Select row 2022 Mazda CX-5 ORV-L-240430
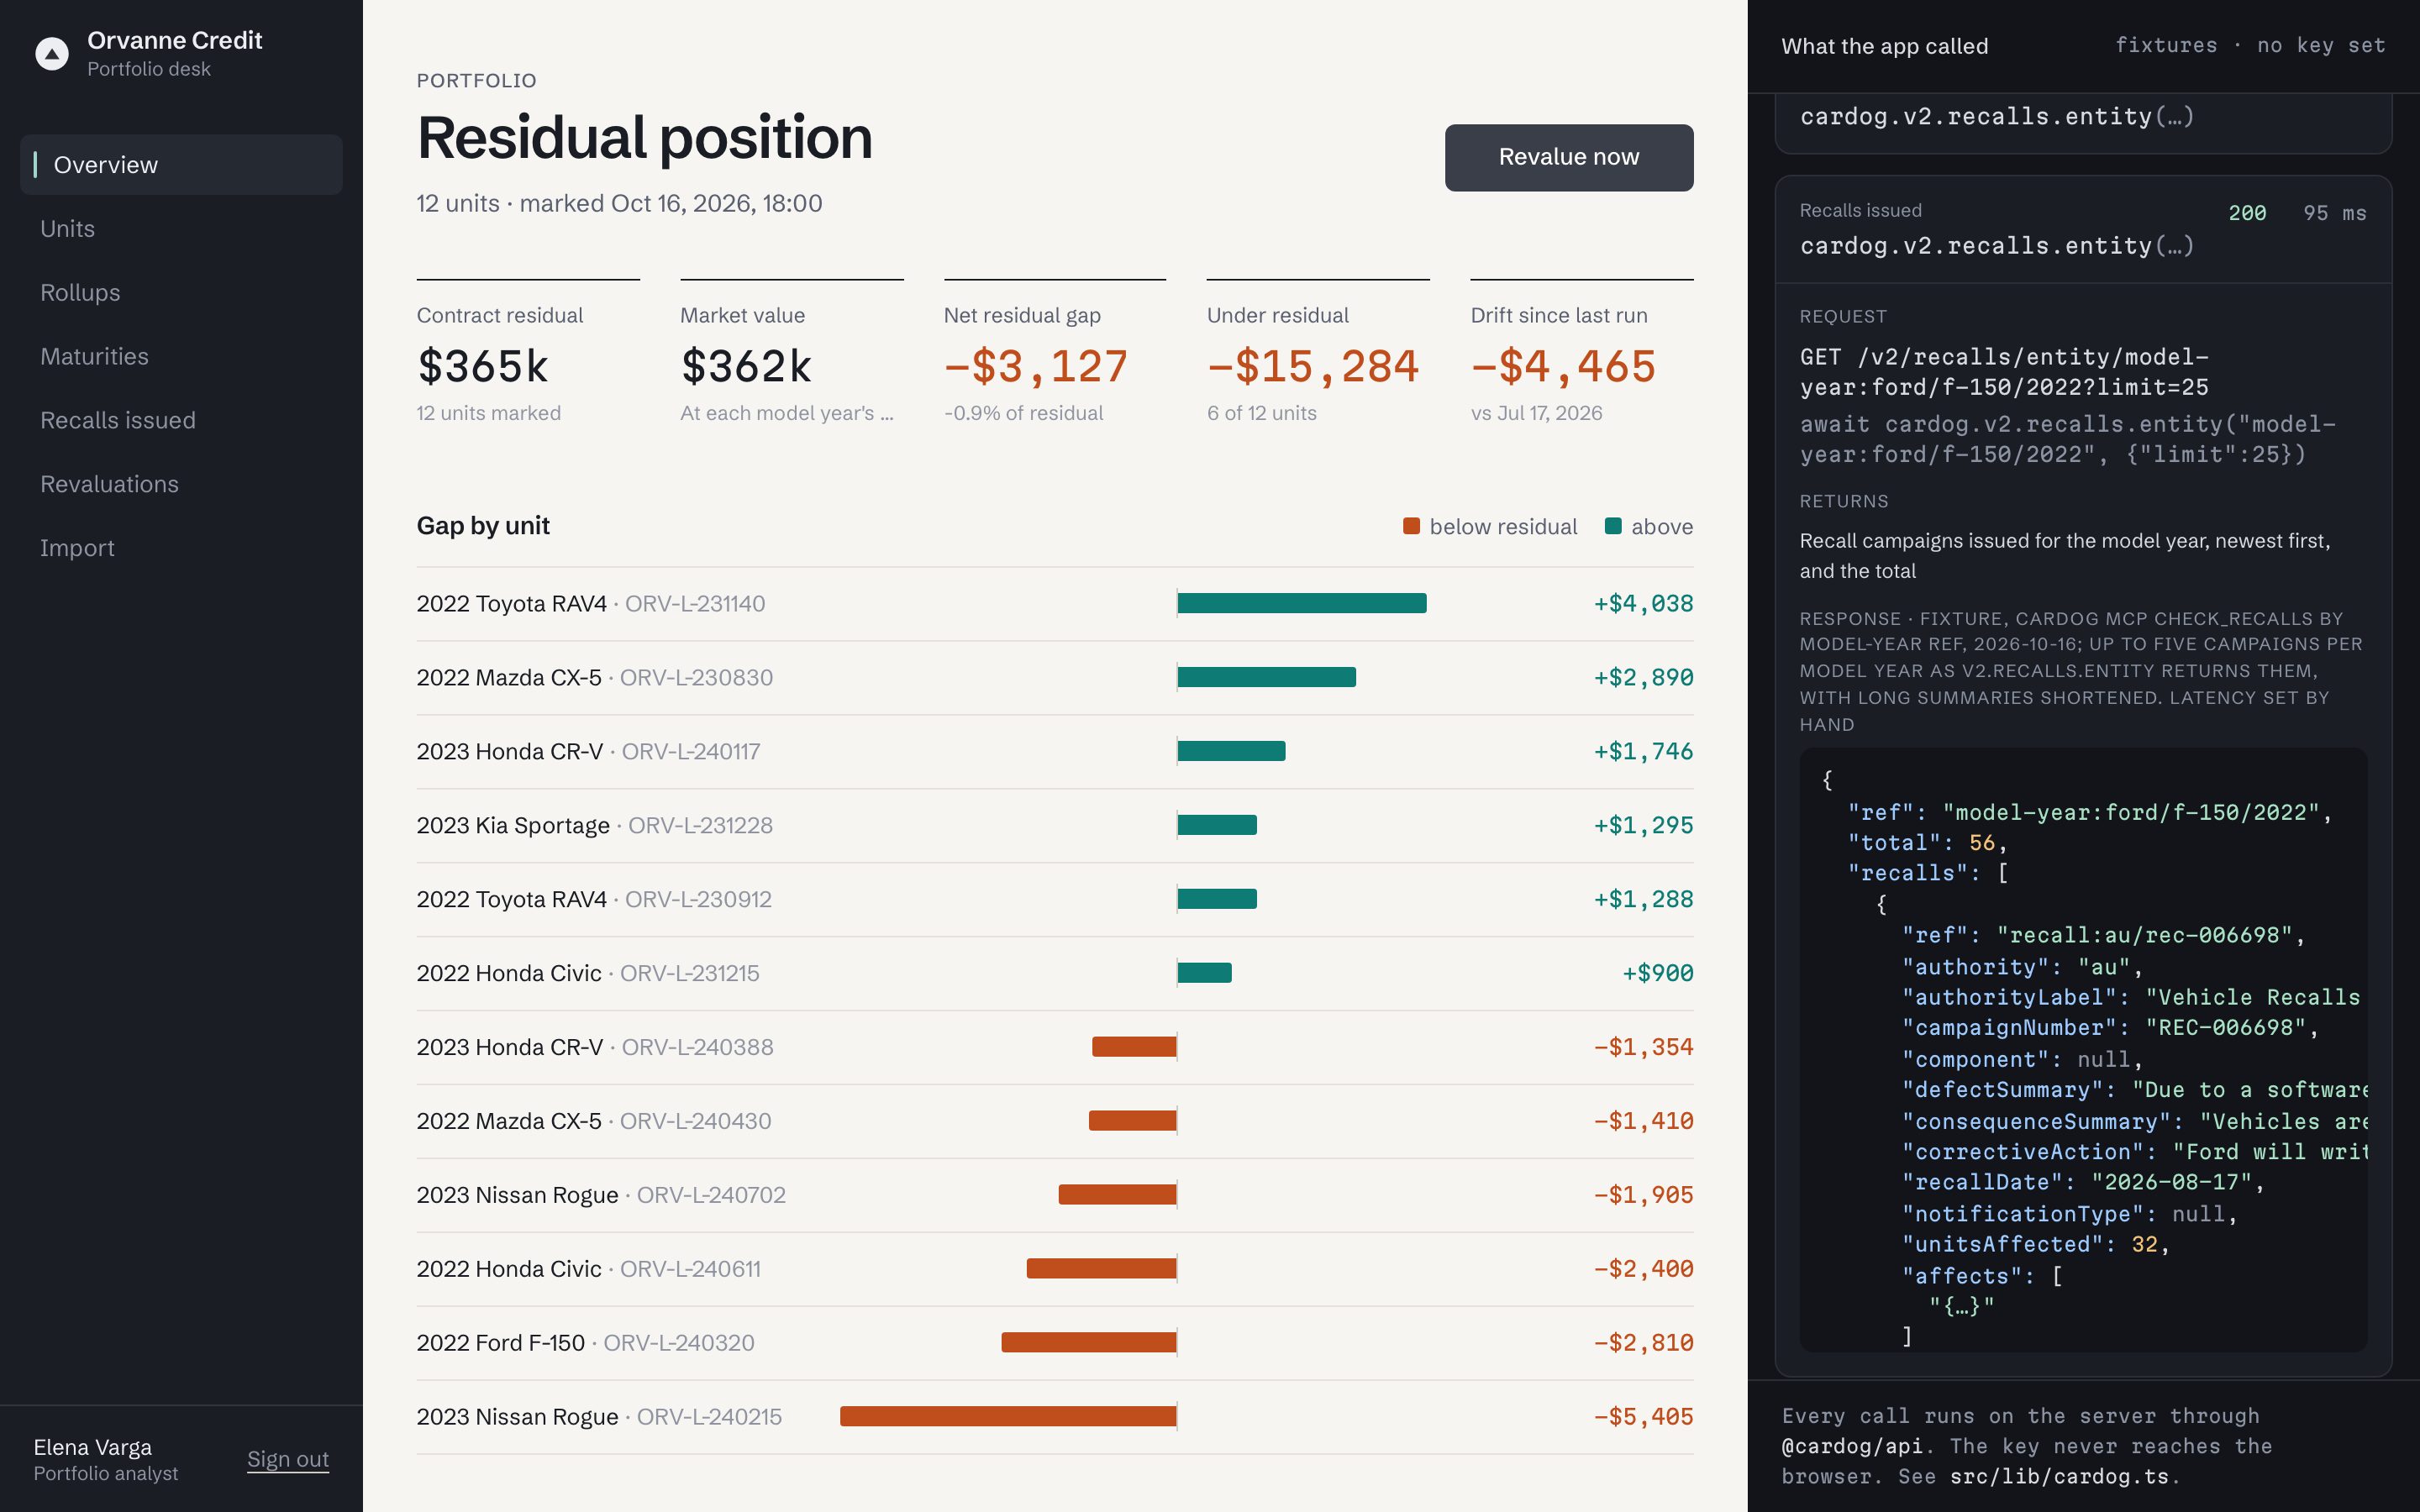Screen dimensions: 2420x1512 [x=1055, y=1122]
